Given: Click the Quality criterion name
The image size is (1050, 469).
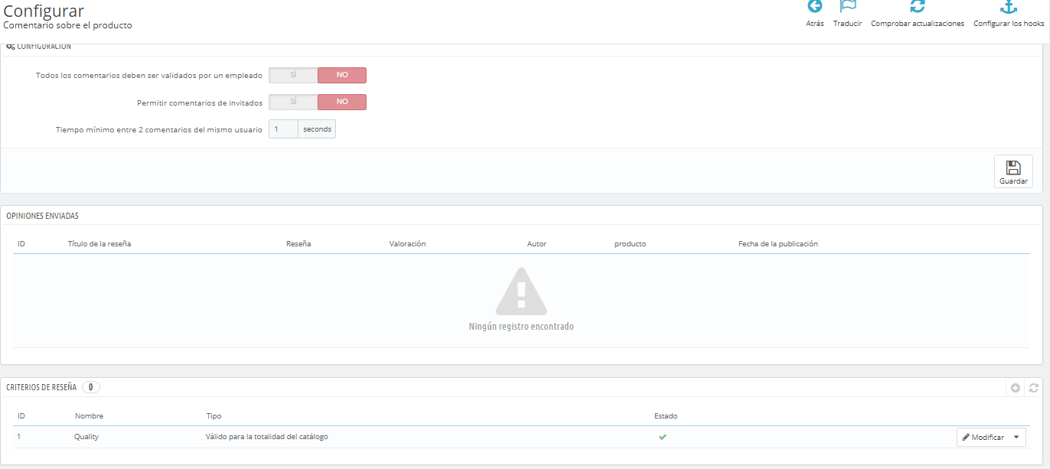Looking at the screenshot, I should point(86,437).
